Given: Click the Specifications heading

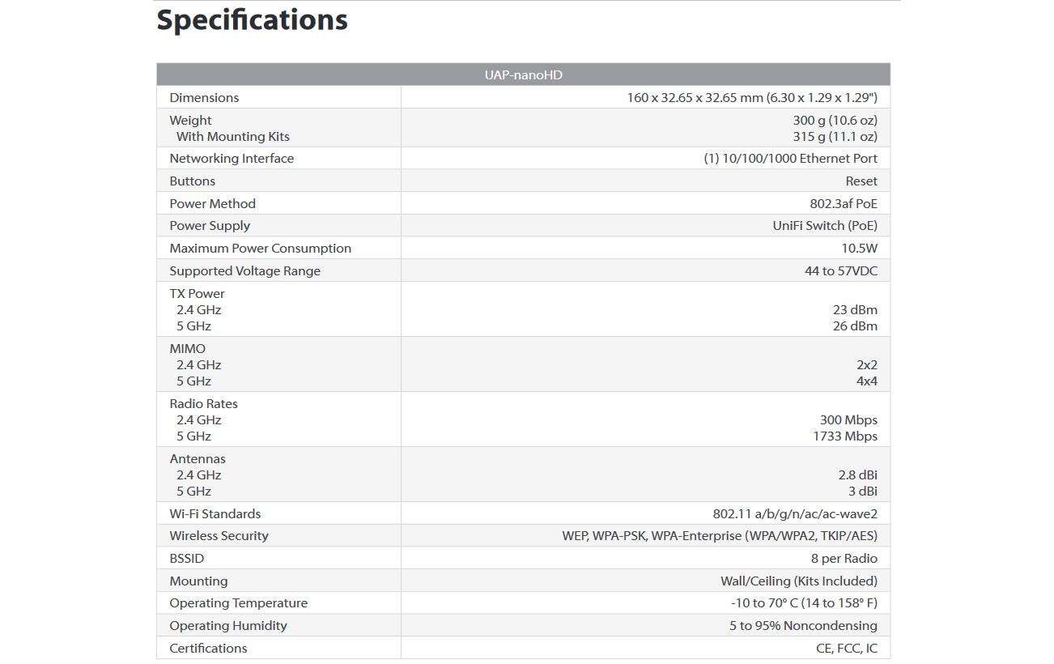Looking at the screenshot, I should (252, 20).
